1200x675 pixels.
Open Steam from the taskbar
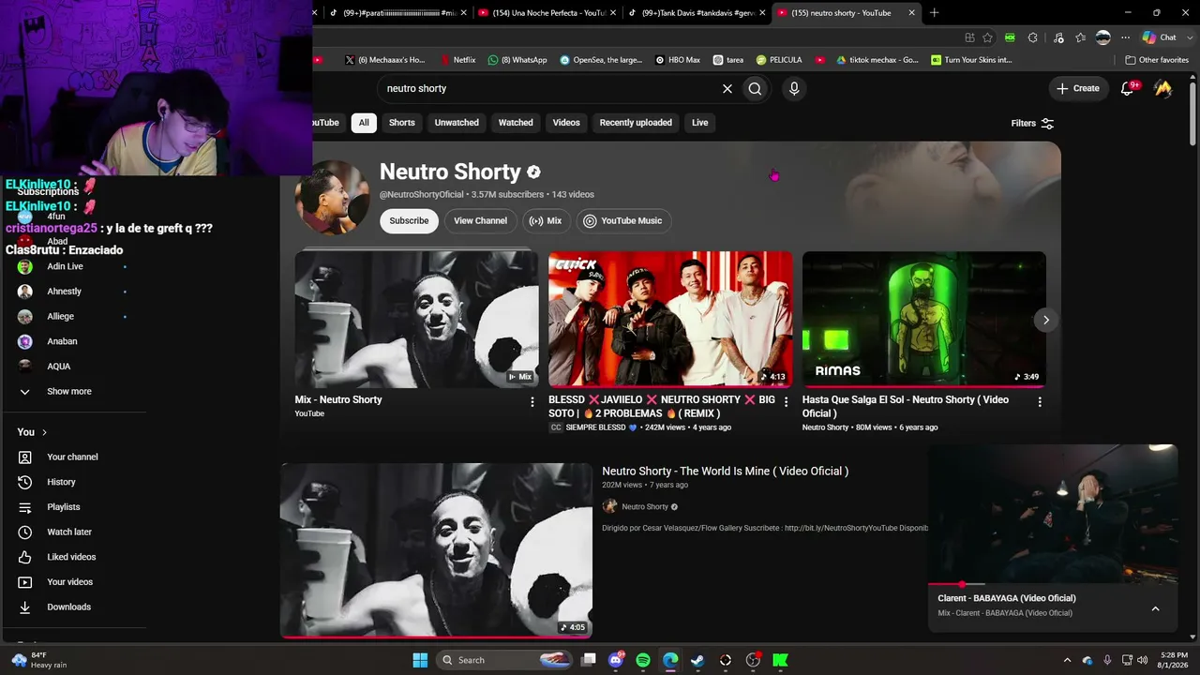(x=697, y=660)
